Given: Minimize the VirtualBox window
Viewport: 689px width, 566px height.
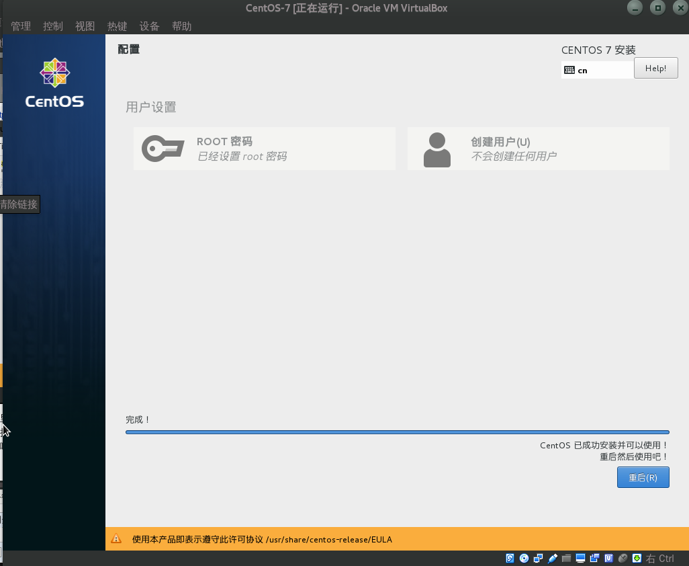Looking at the screenshot, I should point(635,7).
